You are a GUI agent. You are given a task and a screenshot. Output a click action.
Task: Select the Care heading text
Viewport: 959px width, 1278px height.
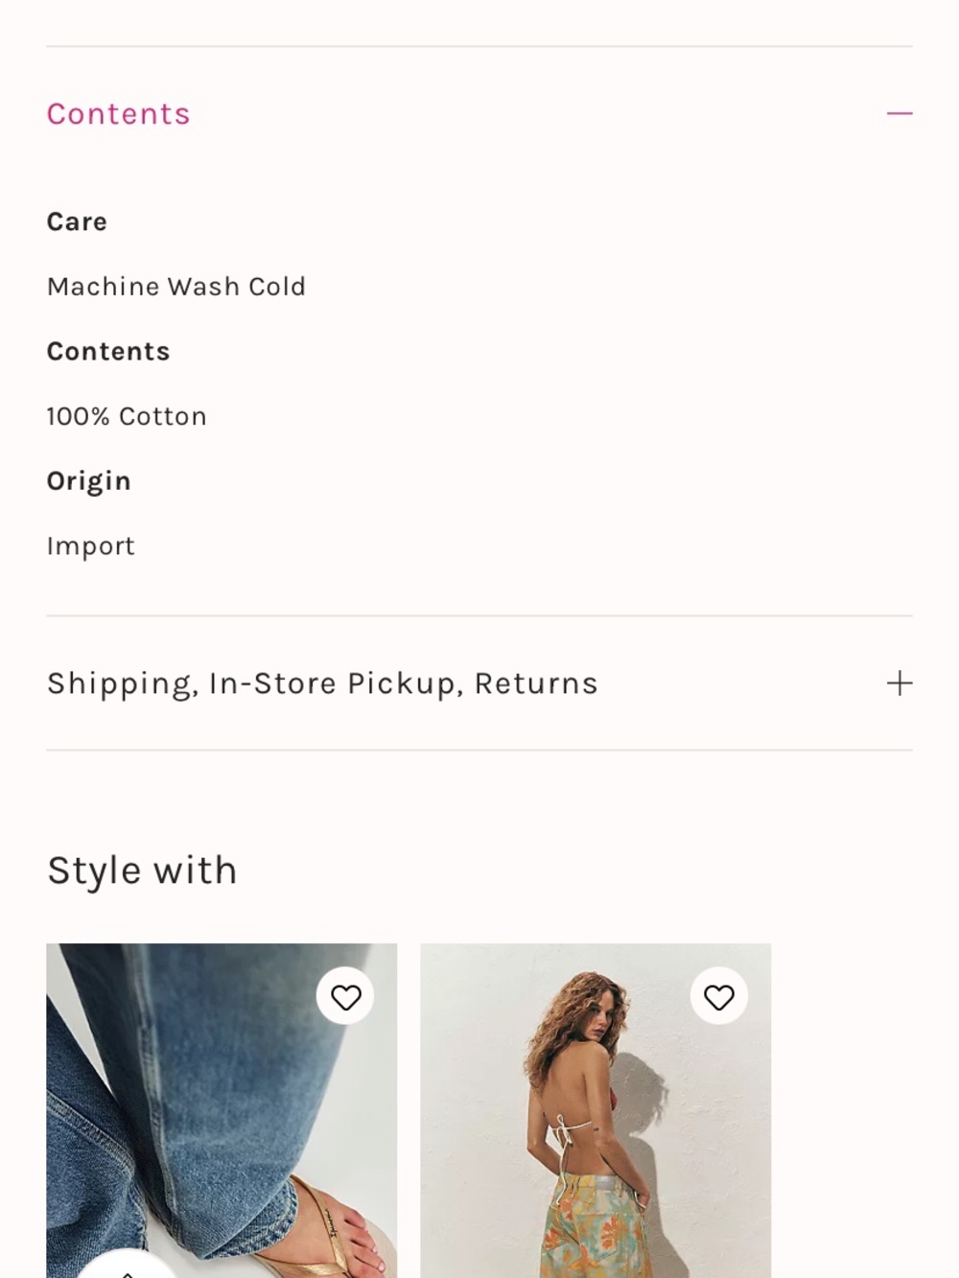point(77,221)
